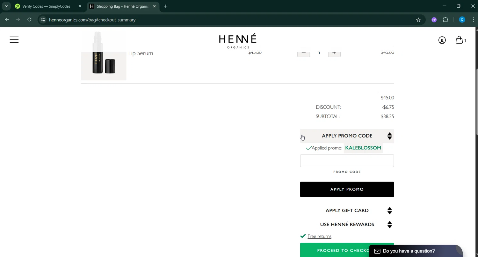
Task: Open the hamburger navigation menu
Action: coord(14,40)
